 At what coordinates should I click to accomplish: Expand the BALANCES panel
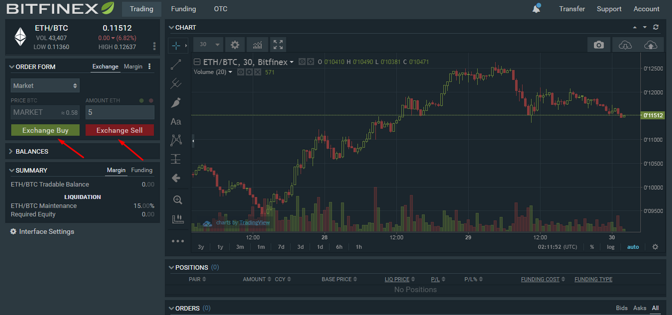(31, 151)
